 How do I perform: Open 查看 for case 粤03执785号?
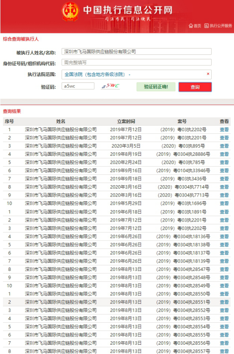click(x=224, y=162)
